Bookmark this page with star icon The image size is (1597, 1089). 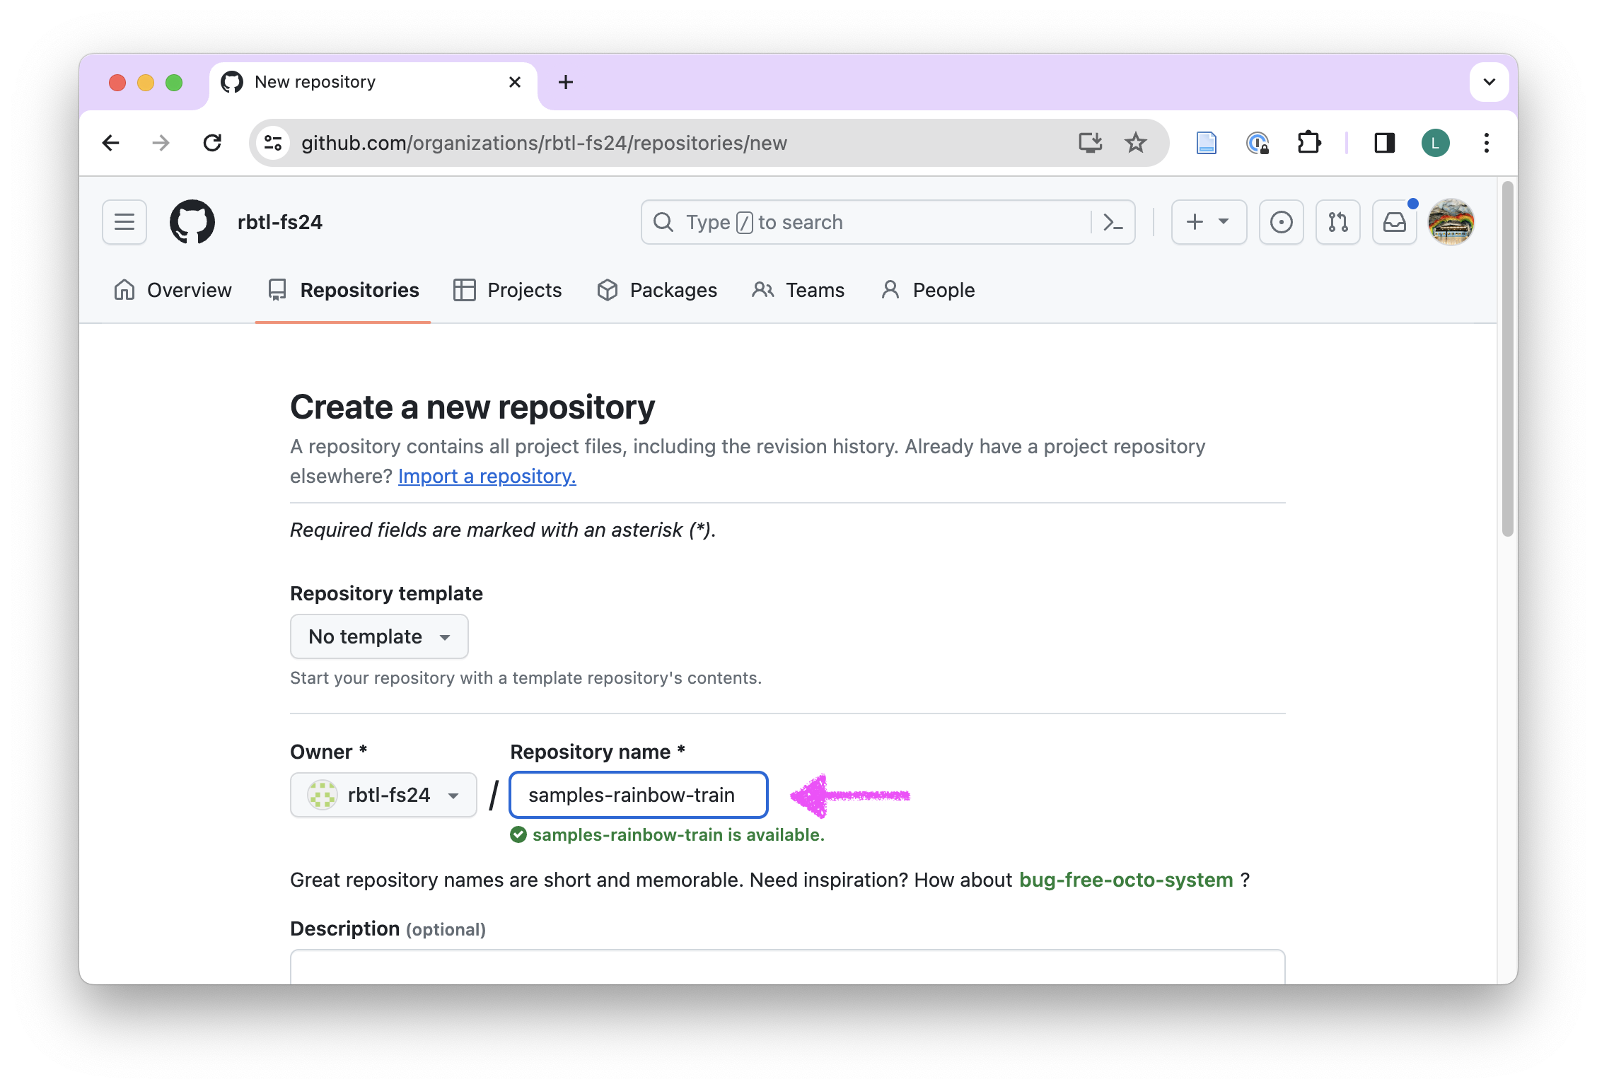[x=1136, y=143]
